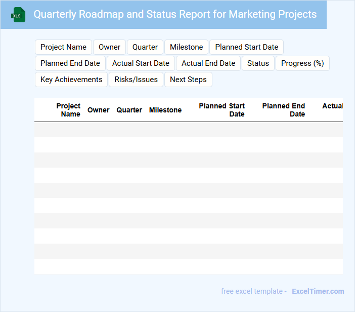This screenshot has height=312, width=355.
Task: Choose the Milestone tag
Action: tap(186, 47)
